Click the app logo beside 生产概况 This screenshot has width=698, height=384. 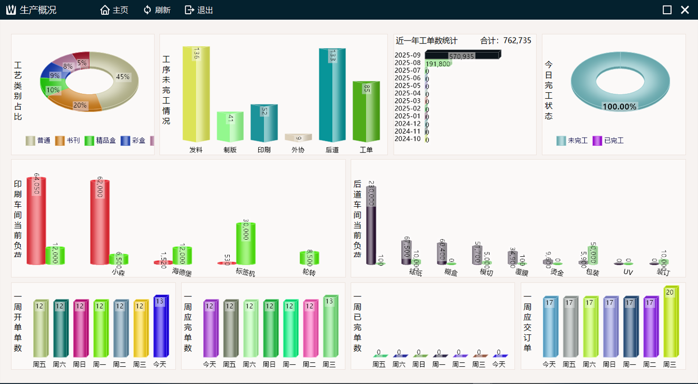11,10
